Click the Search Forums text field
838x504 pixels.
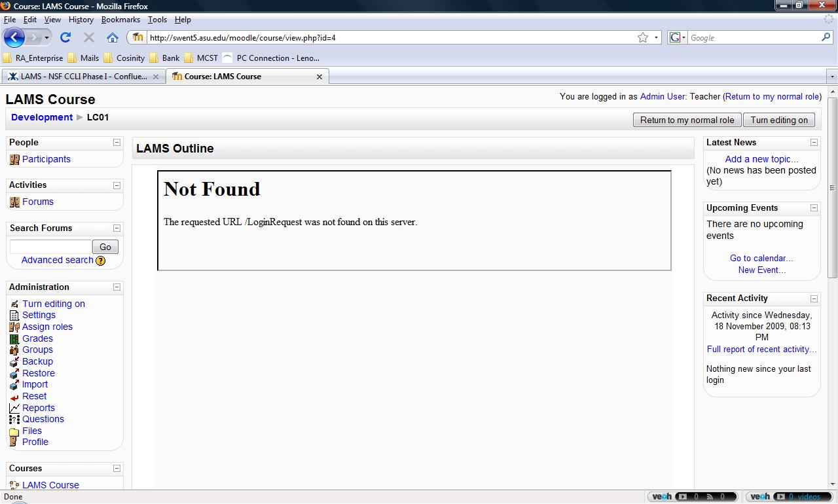pyautogui.click(x=50, y=247)
